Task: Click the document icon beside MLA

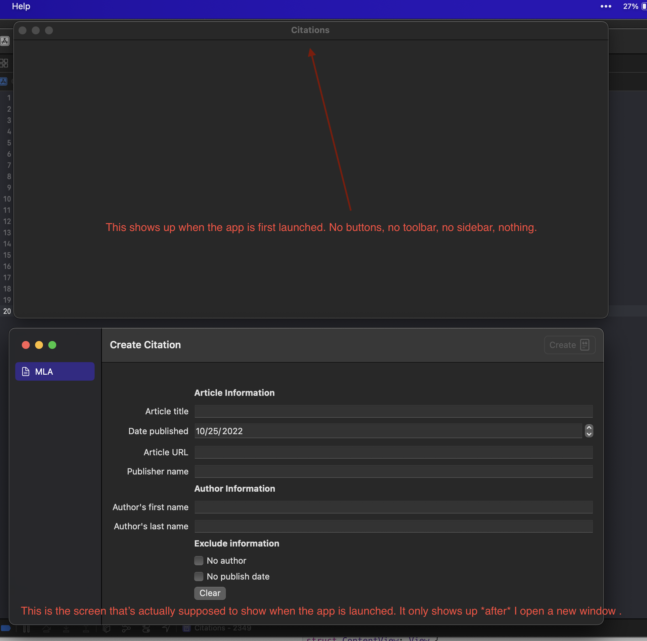Action: tap(26, 371)
